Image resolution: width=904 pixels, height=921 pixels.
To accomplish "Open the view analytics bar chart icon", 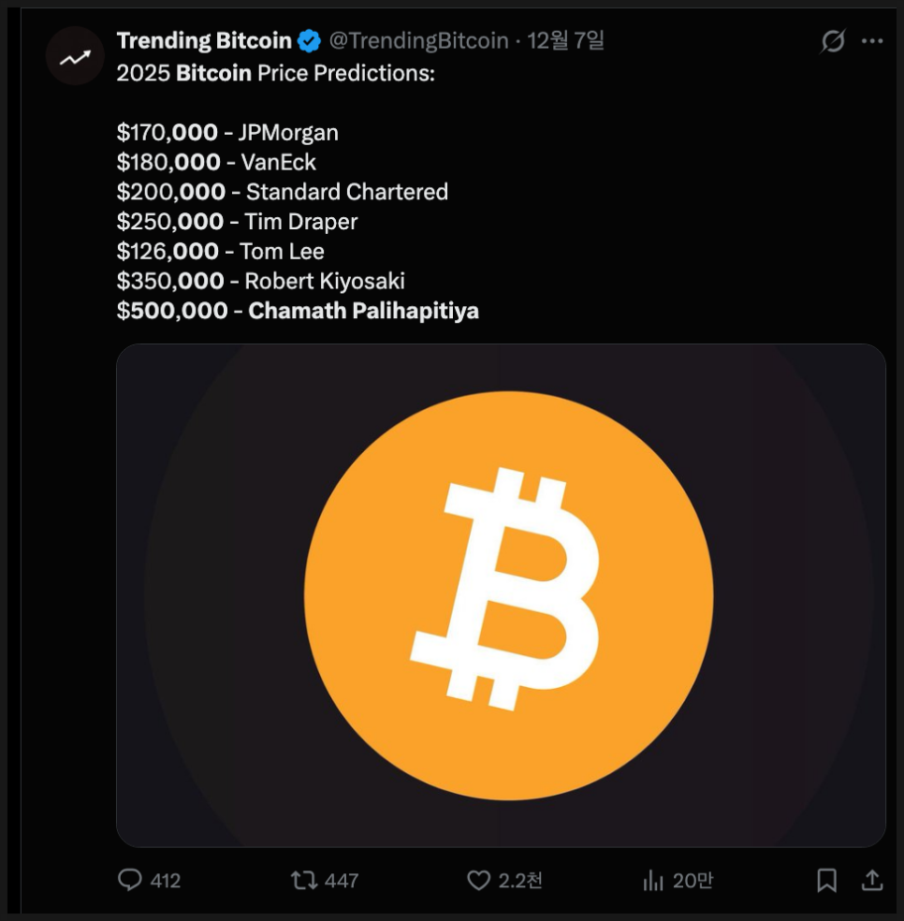I will tap(652, 880).
